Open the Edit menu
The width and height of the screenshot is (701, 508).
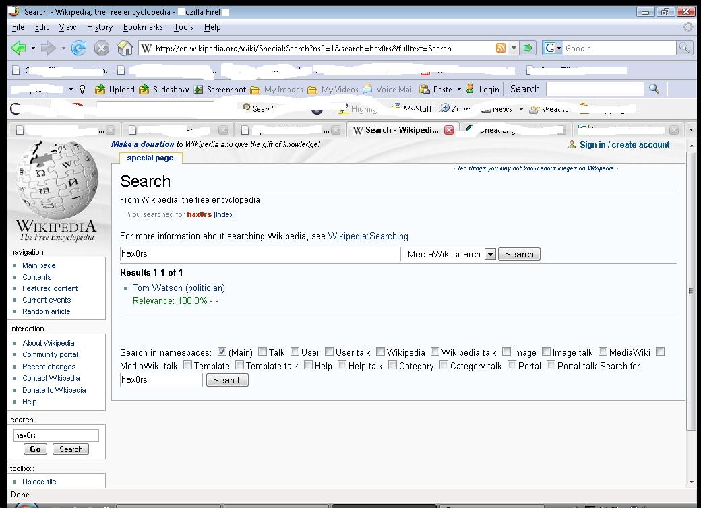(42, 27)
